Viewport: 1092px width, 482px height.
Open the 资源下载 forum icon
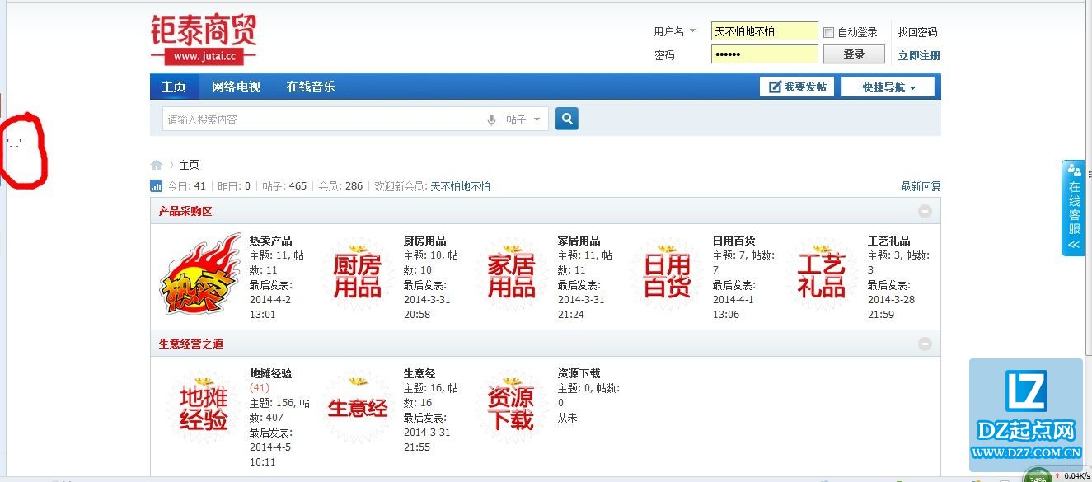coord(511,409)
